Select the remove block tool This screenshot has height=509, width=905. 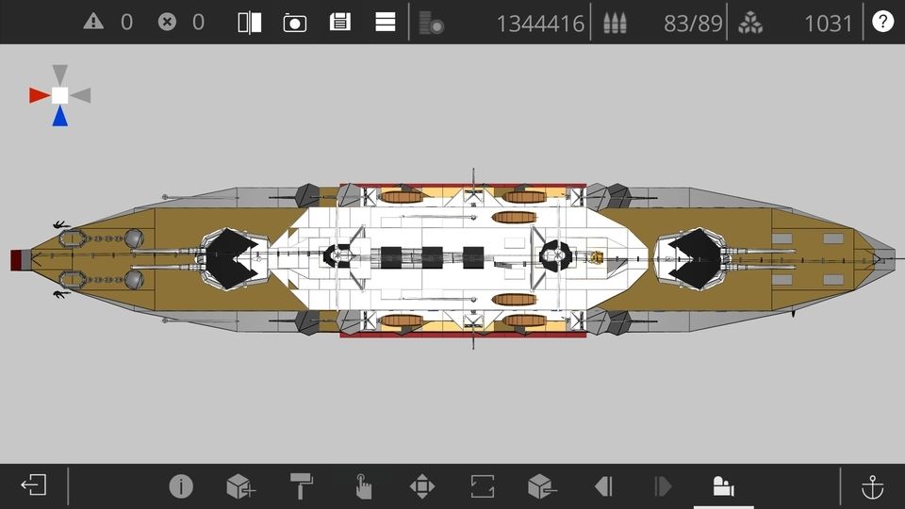tap(542, 486)
